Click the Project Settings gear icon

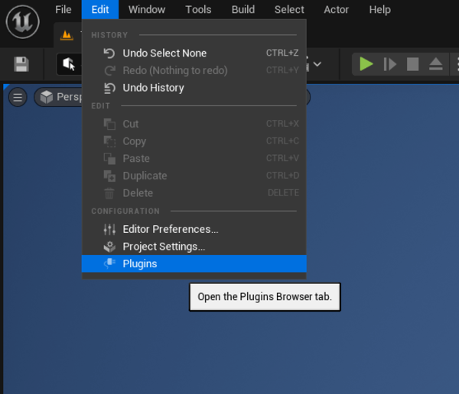[109, 247]
